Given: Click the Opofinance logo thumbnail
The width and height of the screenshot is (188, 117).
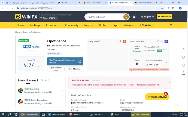Looking at the screenshot, I should (31, 46).
